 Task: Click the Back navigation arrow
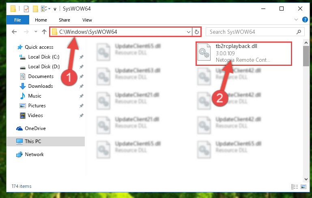click(x=14, y=32)
